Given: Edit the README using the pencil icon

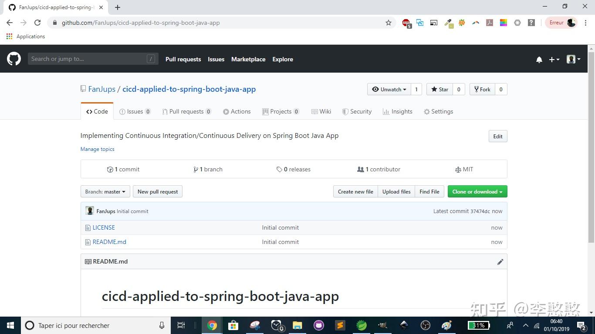Looking at the screenshot, I should [500, 261].
